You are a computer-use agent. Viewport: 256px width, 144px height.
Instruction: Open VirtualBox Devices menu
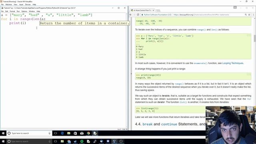point(28,4)
